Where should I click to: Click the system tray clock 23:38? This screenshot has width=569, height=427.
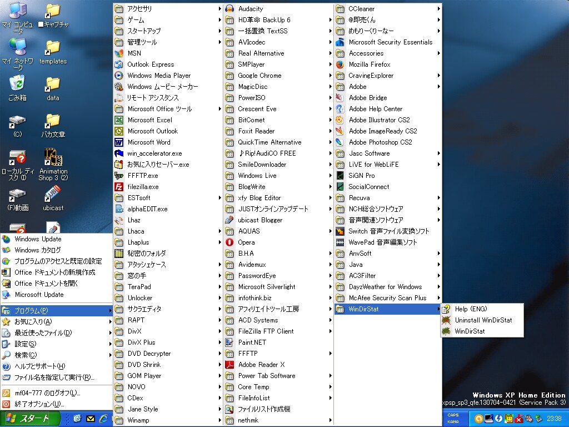pos(554,419)
